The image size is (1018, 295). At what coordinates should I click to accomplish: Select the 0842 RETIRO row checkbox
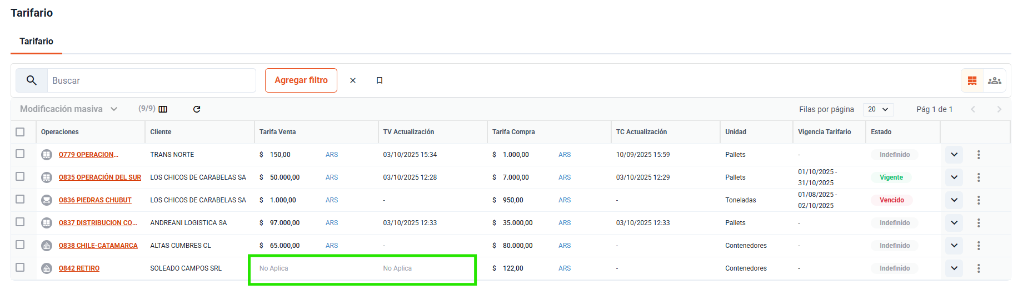pos(21,267)
